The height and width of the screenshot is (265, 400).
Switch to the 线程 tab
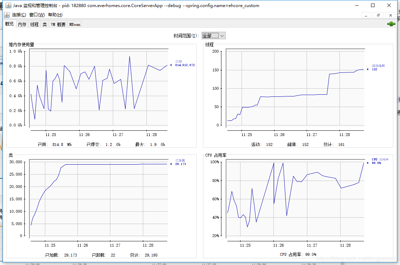34,24
